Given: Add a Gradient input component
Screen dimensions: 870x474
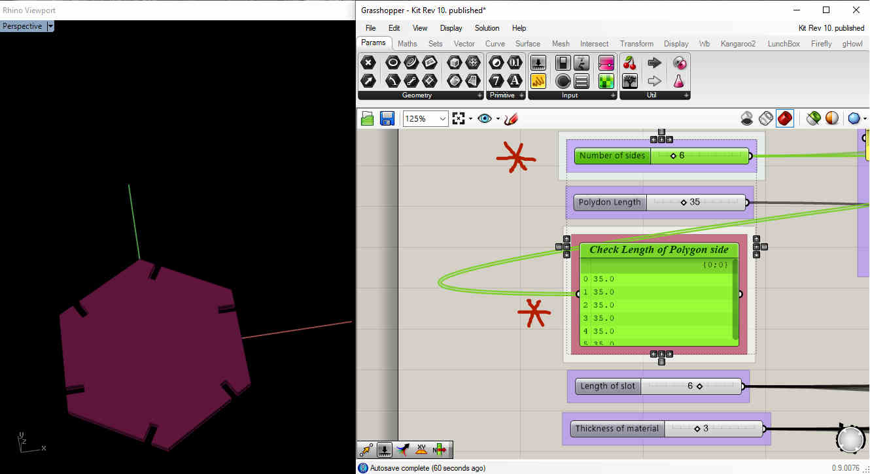Looking at the screenshot, I should pos(606,63).
